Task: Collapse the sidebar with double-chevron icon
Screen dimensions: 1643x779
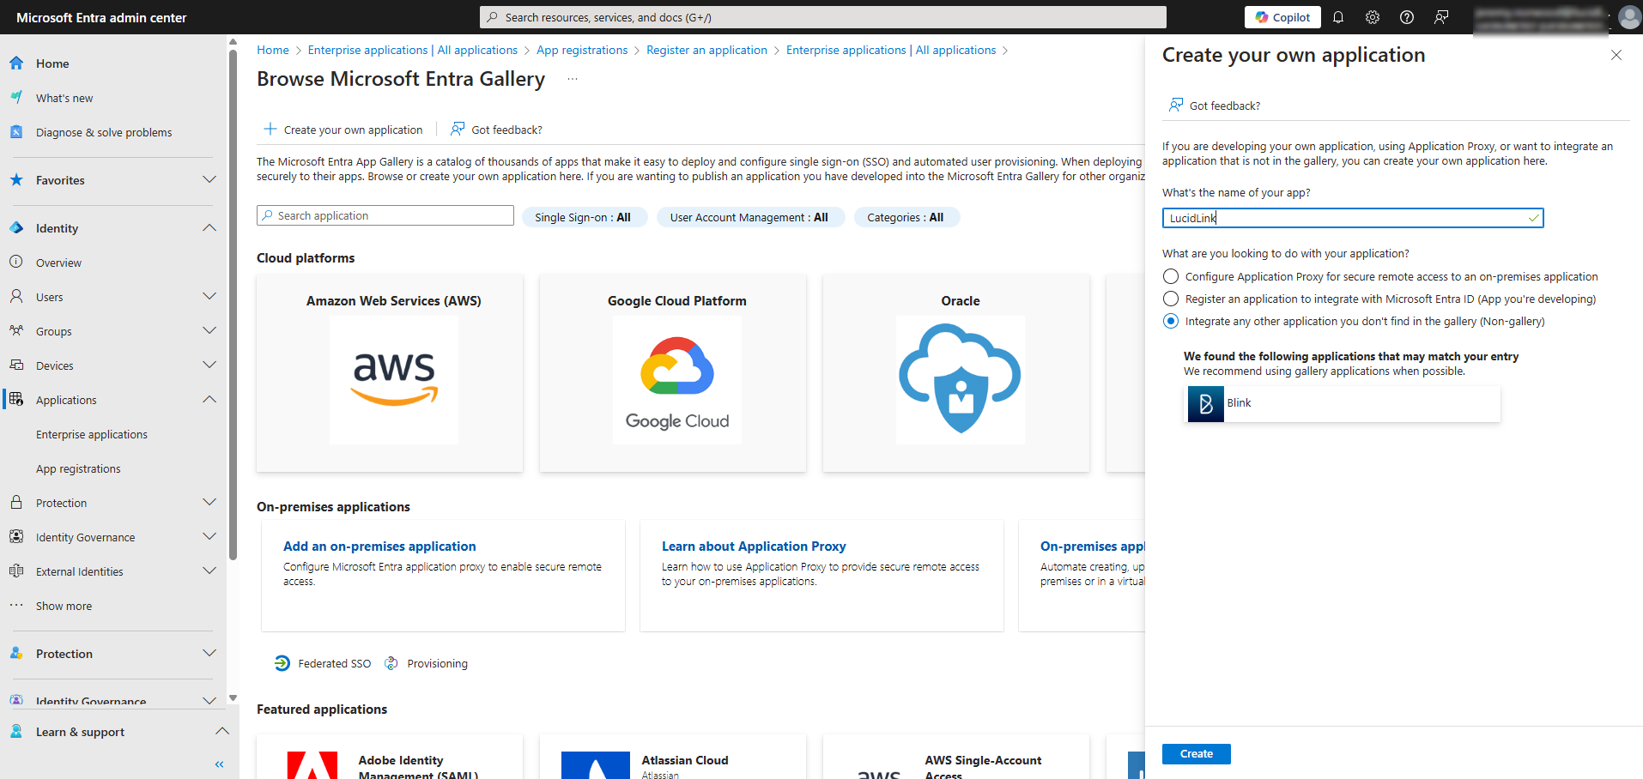Action: [219, 764]
